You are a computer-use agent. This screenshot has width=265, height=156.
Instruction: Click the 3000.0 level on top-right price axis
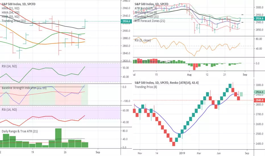259,7
